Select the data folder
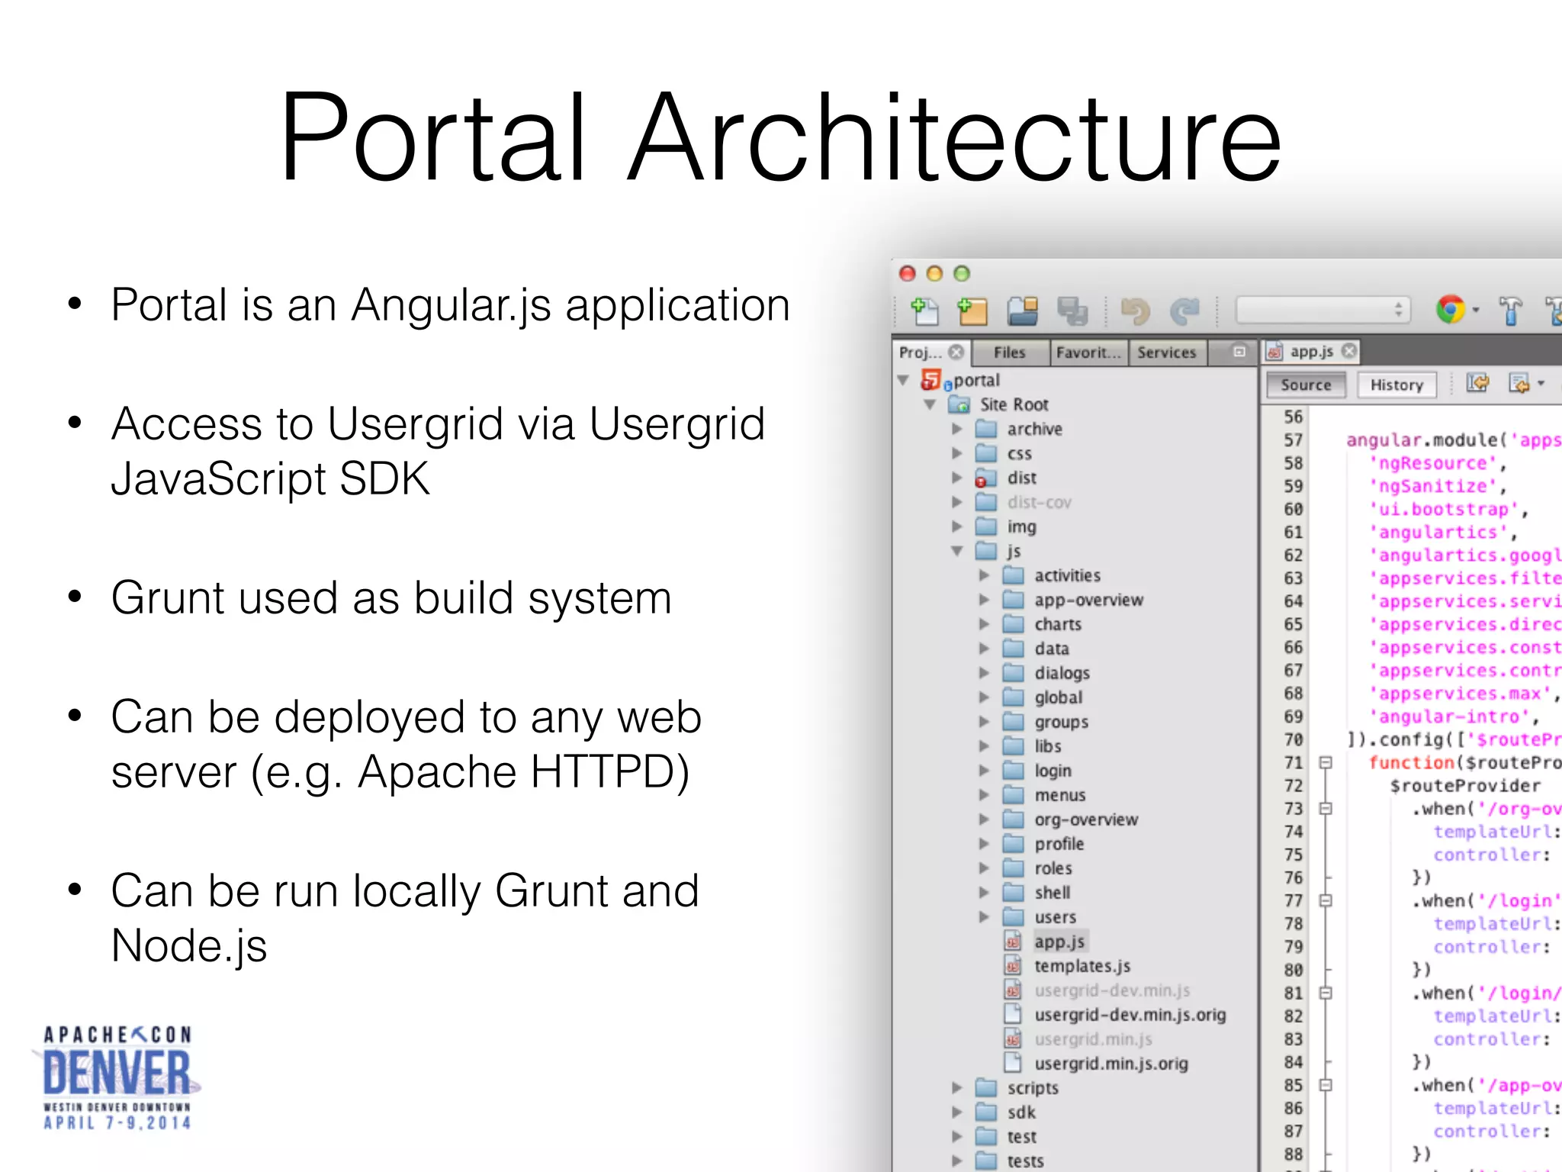 click(x=1052, y=649)
